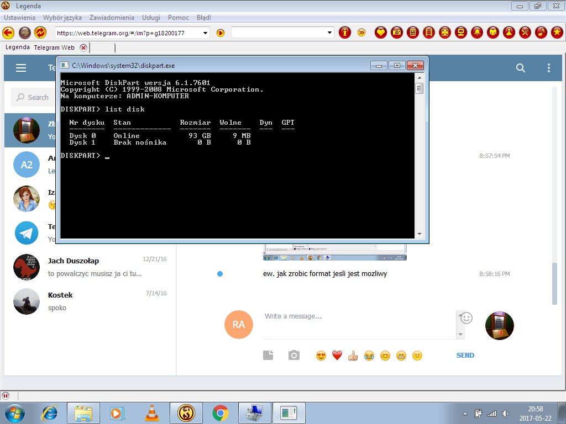Select the Telegram Web tab
The width and height of the screenshot is (566, 424).
[54, 47]
